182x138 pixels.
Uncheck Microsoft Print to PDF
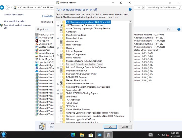coord(61,71)
